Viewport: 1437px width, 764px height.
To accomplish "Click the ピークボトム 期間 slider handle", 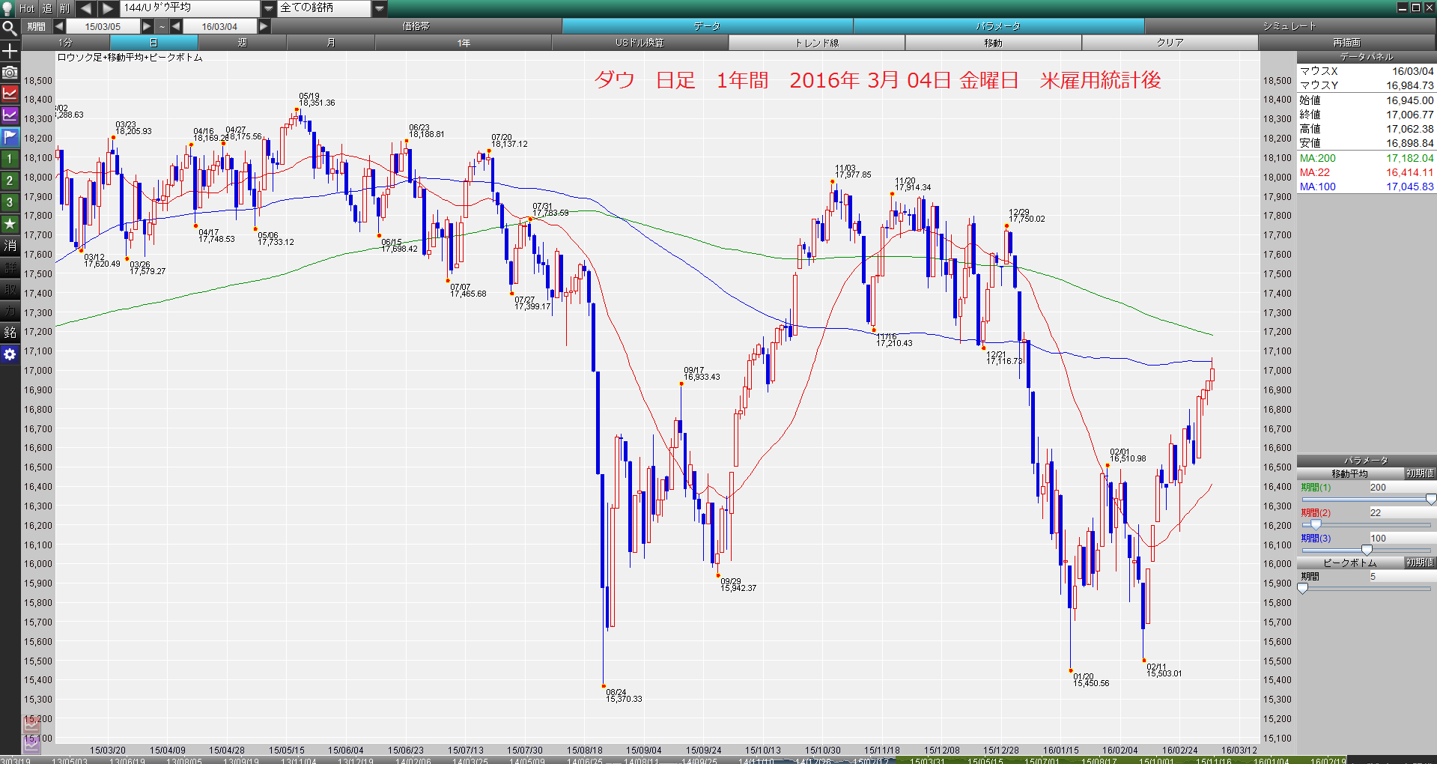I will click(x=1303, y=589).
